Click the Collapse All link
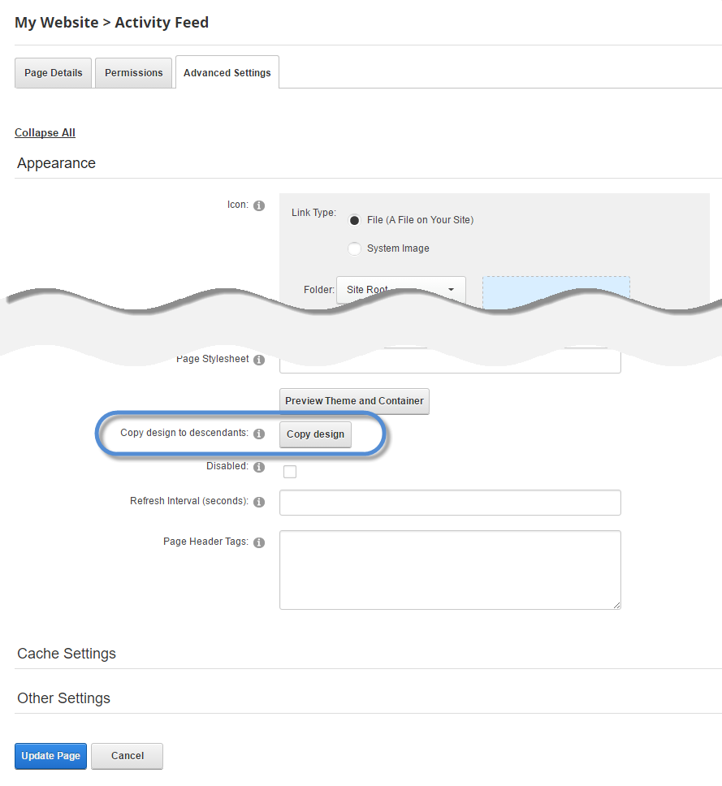Screen dimensions: 722x786 pyautogui.click(x=45, y=132)
